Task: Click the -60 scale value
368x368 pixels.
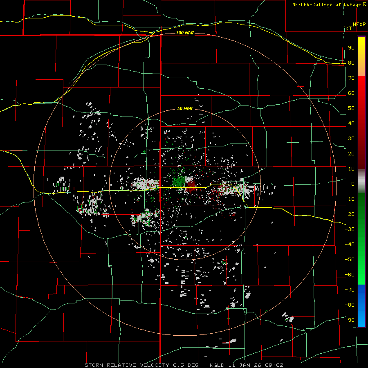Action: tap(350, 275)
